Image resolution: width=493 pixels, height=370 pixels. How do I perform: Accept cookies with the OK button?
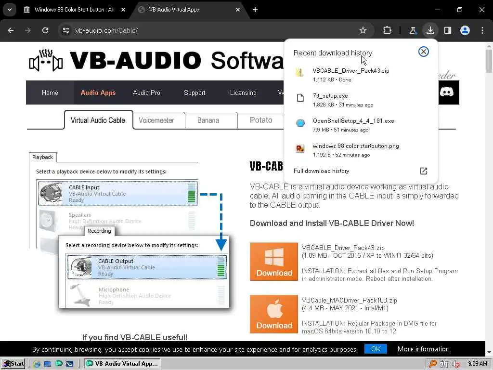[376, 349]
